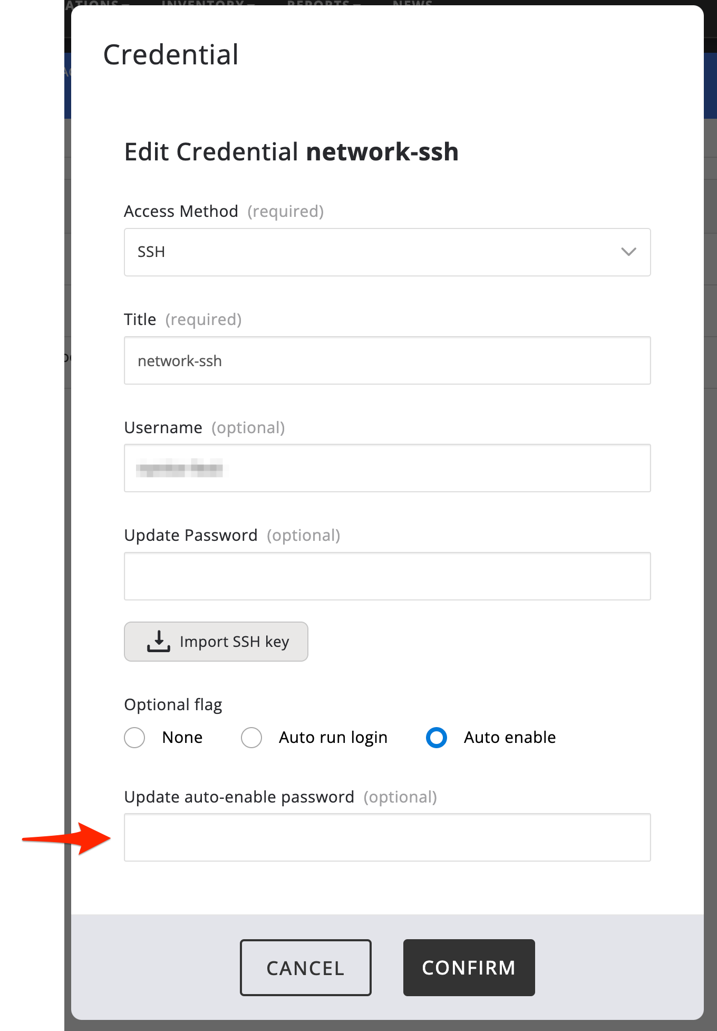Click the download icon on Import SSH key

point(158,641)
